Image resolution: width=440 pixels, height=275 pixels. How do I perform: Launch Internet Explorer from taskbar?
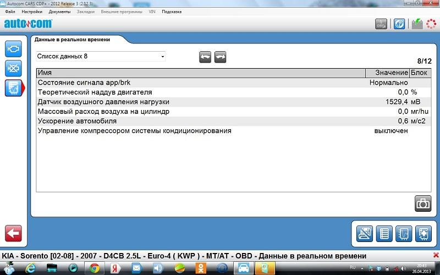coord(30,268)
